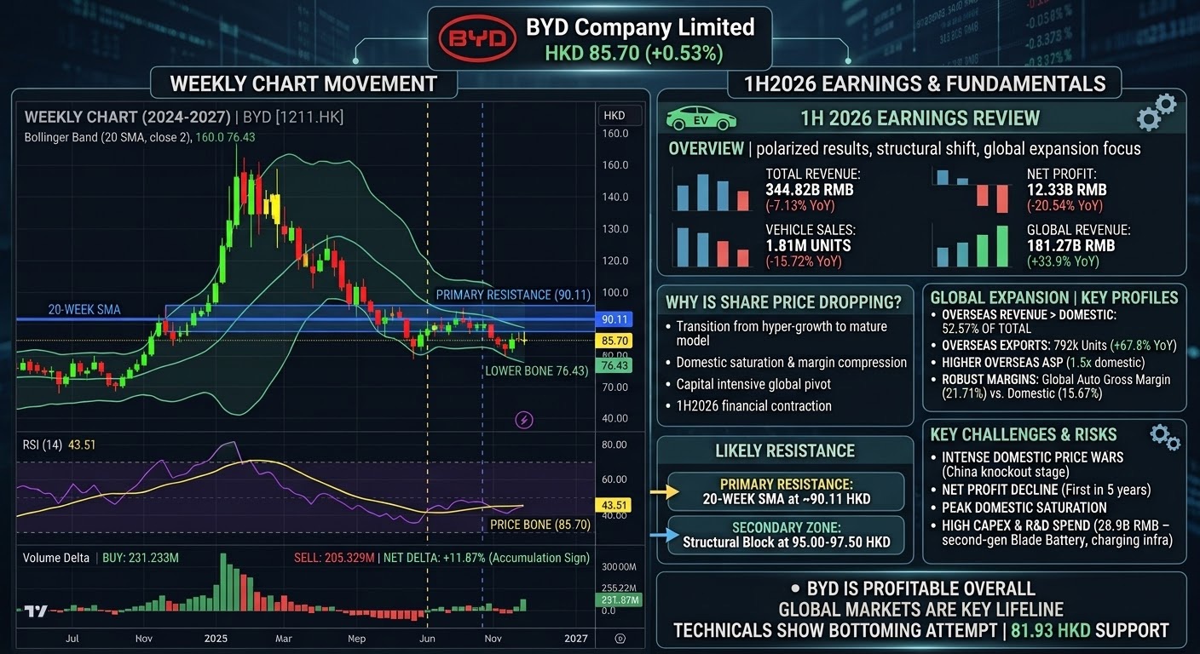
Task: Click the TradingView logo in the volume pane
Action: pyautogui.click(x=35, y=611)
